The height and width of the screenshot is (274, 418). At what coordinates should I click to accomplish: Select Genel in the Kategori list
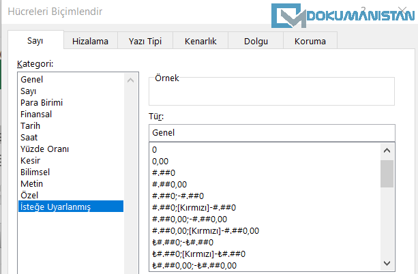71,80
